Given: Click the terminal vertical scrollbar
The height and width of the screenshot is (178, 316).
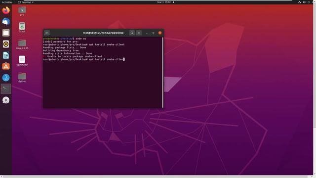Looking at the screenshot, I should (x=162, y=72).
